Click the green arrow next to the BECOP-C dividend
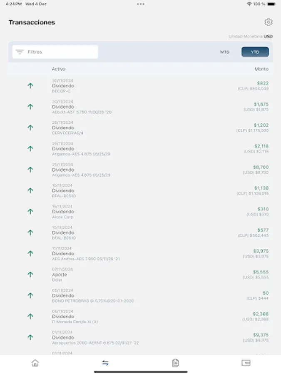Viewport: 281px width, 375px height. tap(30, 85)
